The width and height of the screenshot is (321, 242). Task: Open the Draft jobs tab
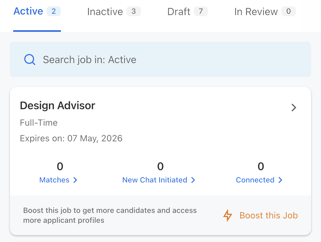pos(179,12)
